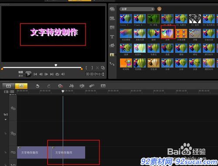Toggle the Repeat playback button

[57, 74]
